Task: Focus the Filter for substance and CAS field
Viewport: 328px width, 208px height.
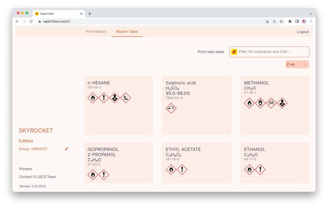Action: click(x=269, y=52)
